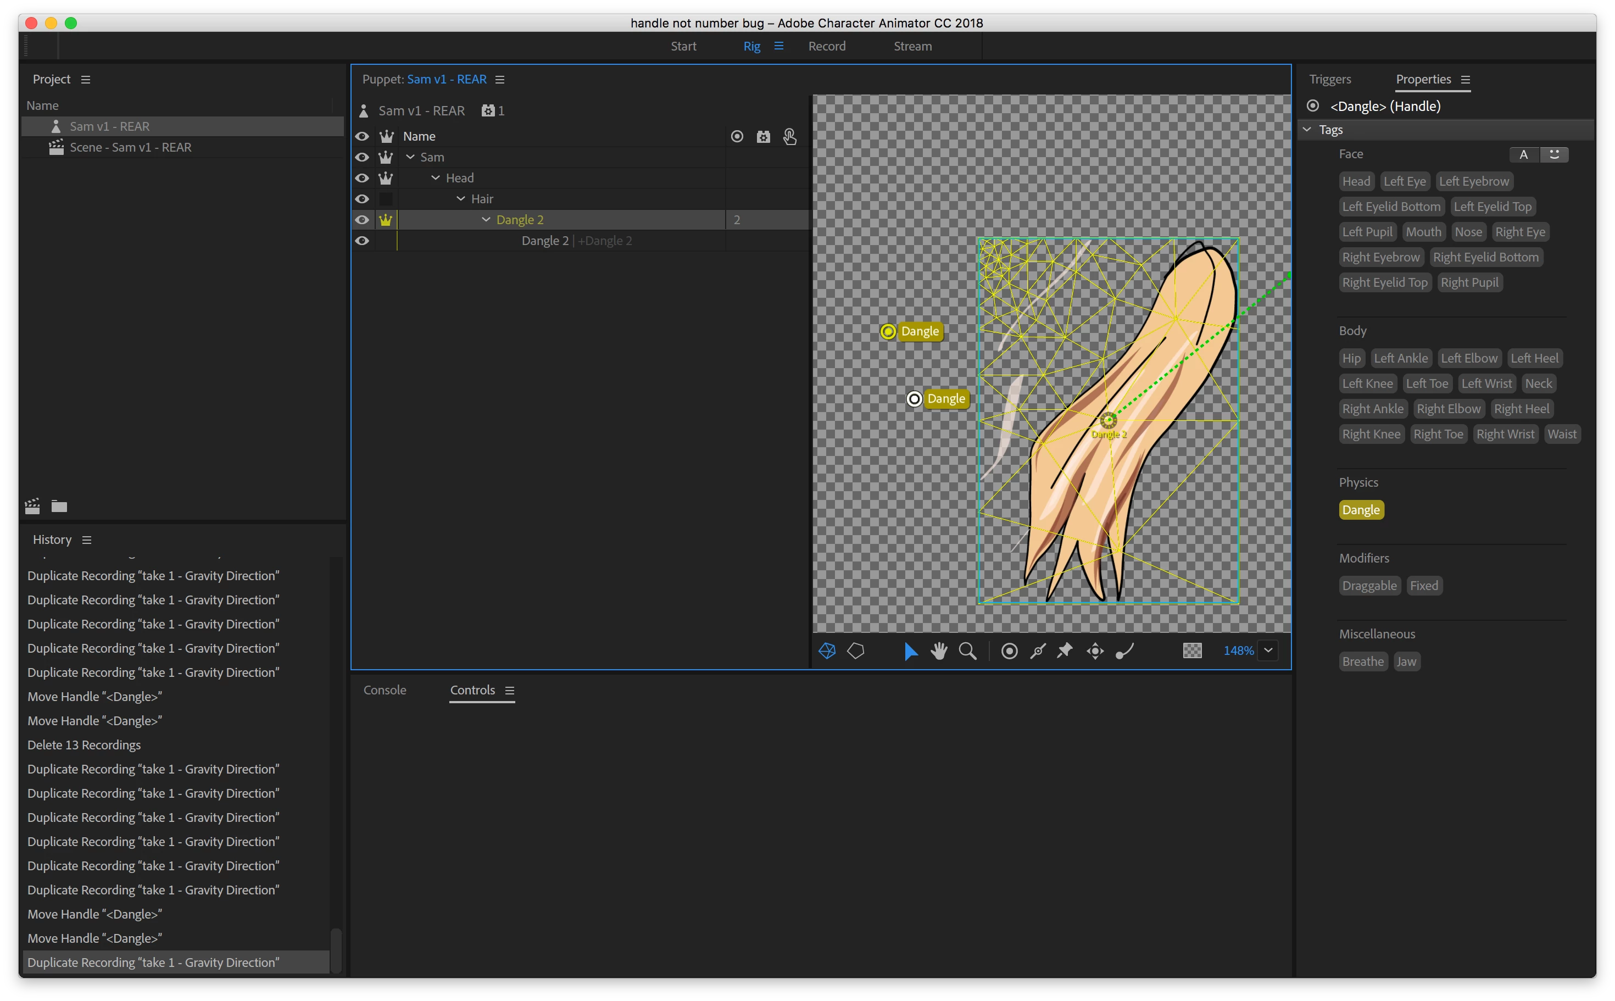Viewport: 1615px width, 1001px height.
Task: Click the new scene clapperboard icon in Project panel
Action: coord(32,507)
